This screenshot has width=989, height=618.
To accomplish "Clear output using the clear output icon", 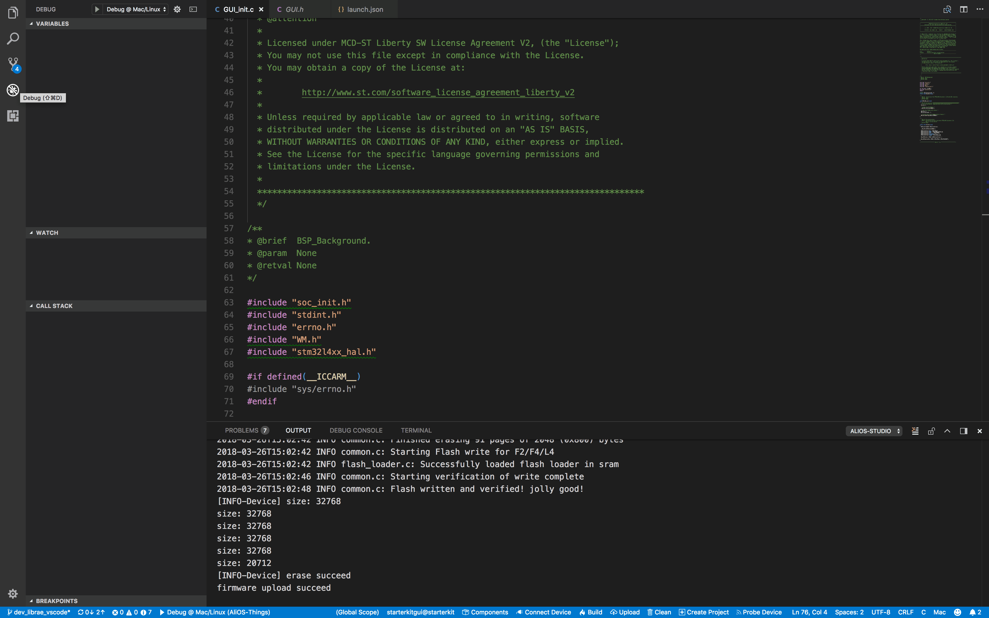I will [915, 431].
